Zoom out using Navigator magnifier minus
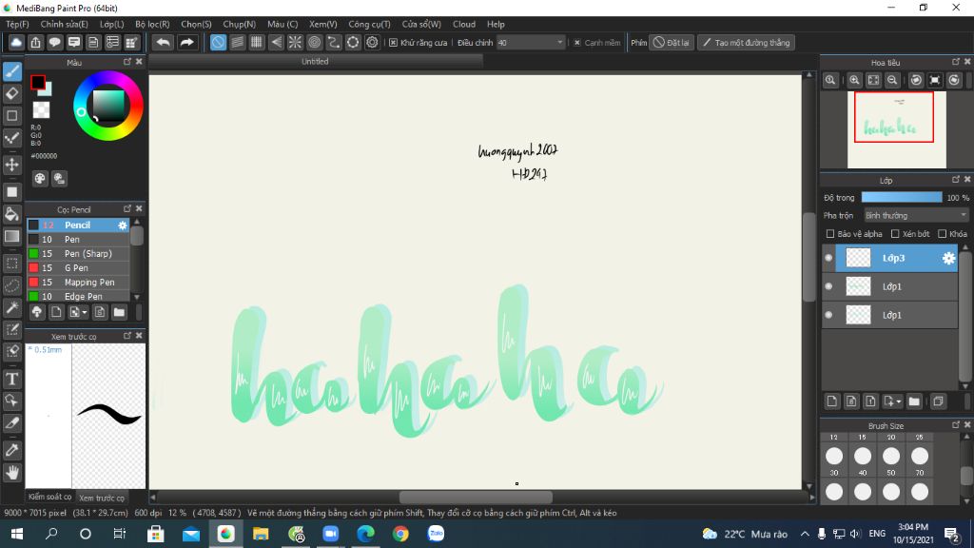This screenshot has height=548, width=974. click(x=892, y=80)
